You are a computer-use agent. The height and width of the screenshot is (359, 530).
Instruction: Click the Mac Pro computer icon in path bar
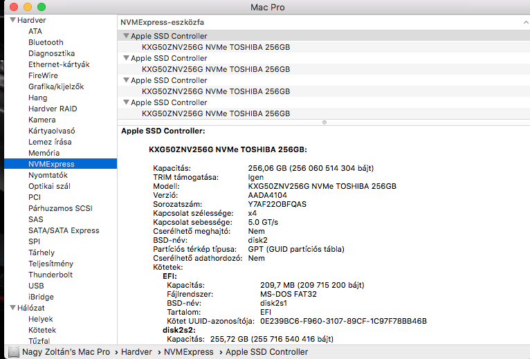point(14,352)
